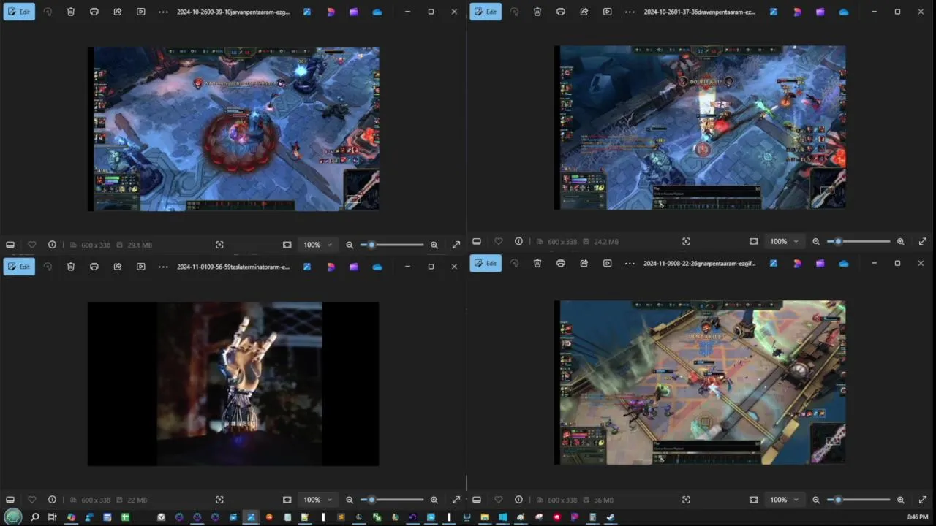Image resolution: width=936 pixels, height=526 pixels.
Task: Click the 29.1 MB file size text
Action: pos(140,245)
